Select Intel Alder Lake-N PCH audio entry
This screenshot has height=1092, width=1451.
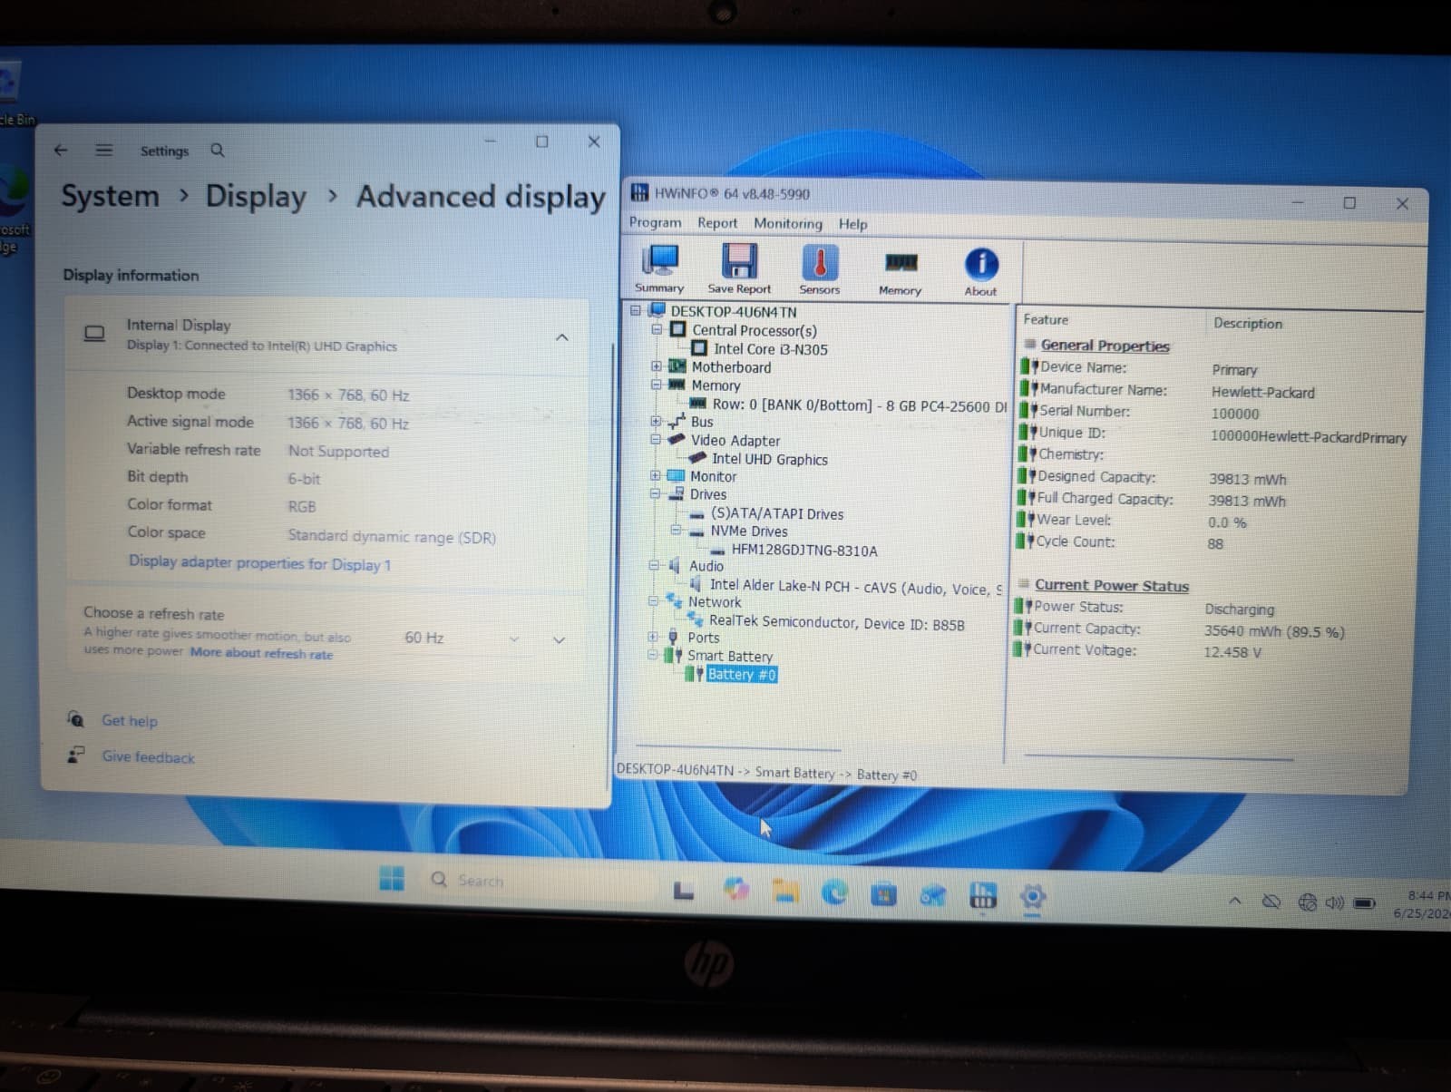pos(855,587)
